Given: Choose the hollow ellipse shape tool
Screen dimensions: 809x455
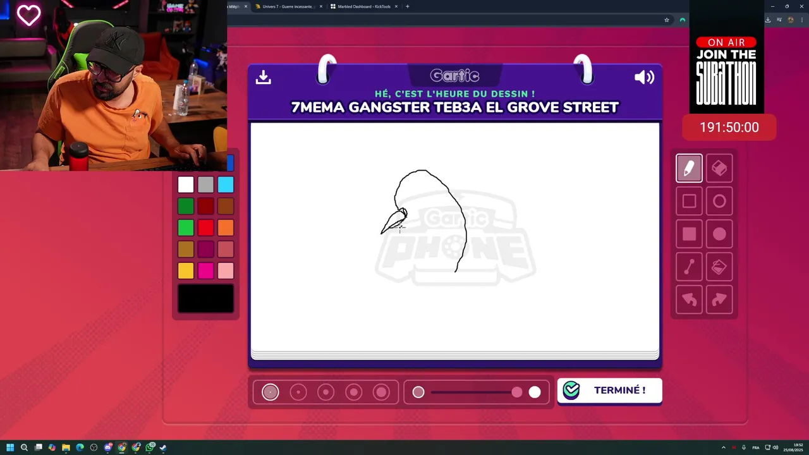Looking at the screenshot, I should 719,201.
